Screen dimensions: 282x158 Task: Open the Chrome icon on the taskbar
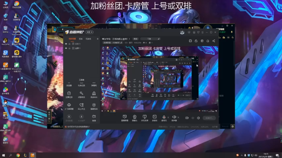pyautogui.click(x=18, y=155)
